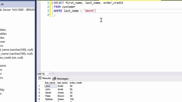
Task: Select the last_name column header
Action: (62, 83)
